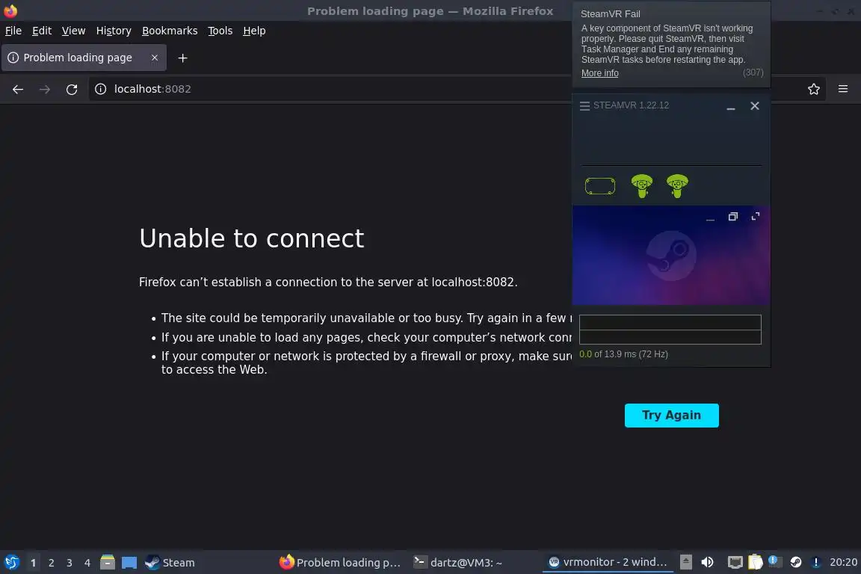Select the headset status icon in SteamVR
The width and height of the screenshot is (861, 574).
tap(600, 186)
